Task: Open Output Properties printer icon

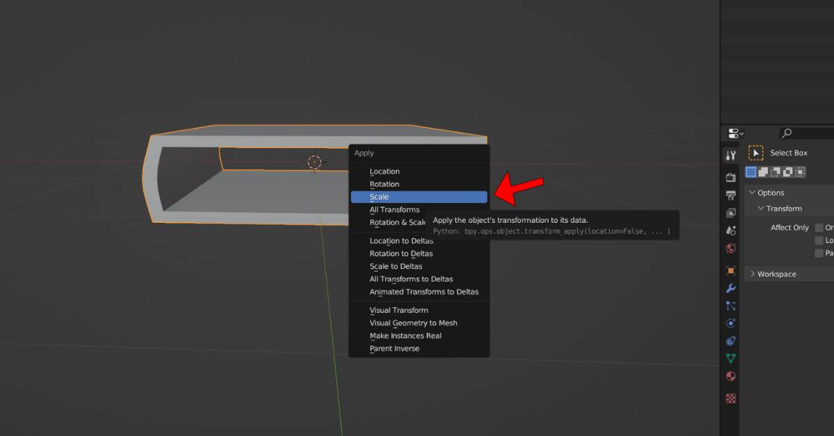Action: coord(730,195)
